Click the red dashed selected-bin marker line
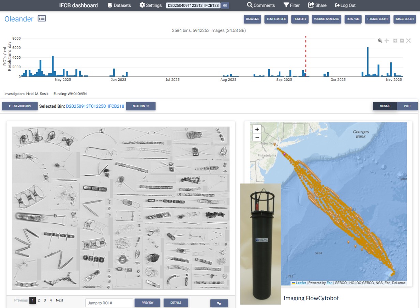The image size is (420, 308). pos(306,56)
